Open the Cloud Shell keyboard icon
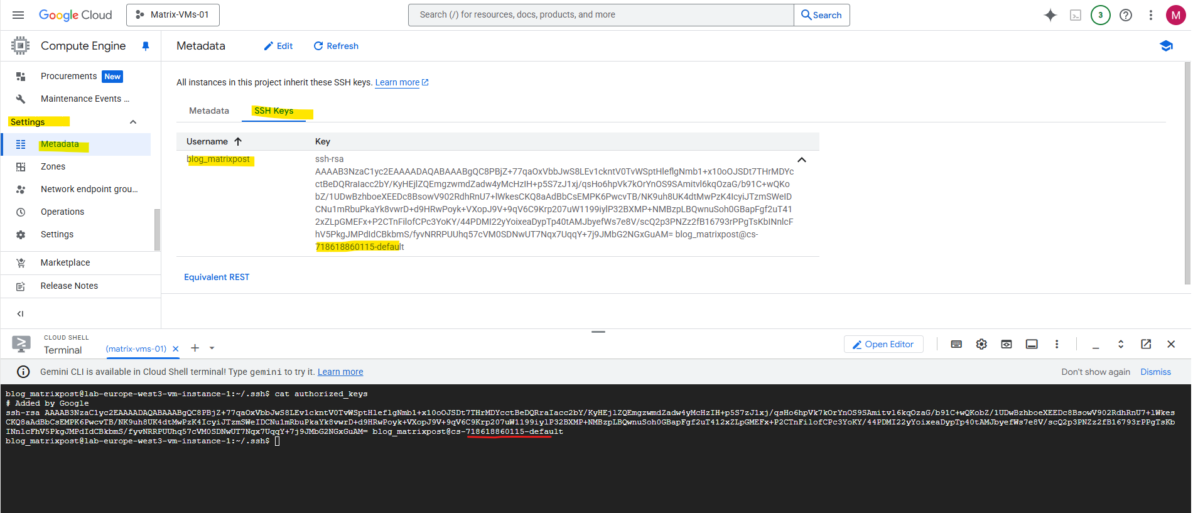Viewport: 1193px width, 513px height. 956,344
